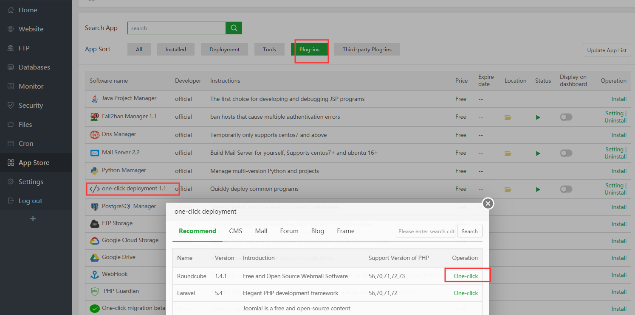This screenshot has width=635, height=315.
Task: Click the Python Mamager app icon
Action: 94,171
